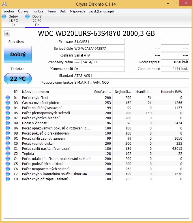
Task: Click status orb of row 04 Počet spuštění/zastavení
Action: 8,108
